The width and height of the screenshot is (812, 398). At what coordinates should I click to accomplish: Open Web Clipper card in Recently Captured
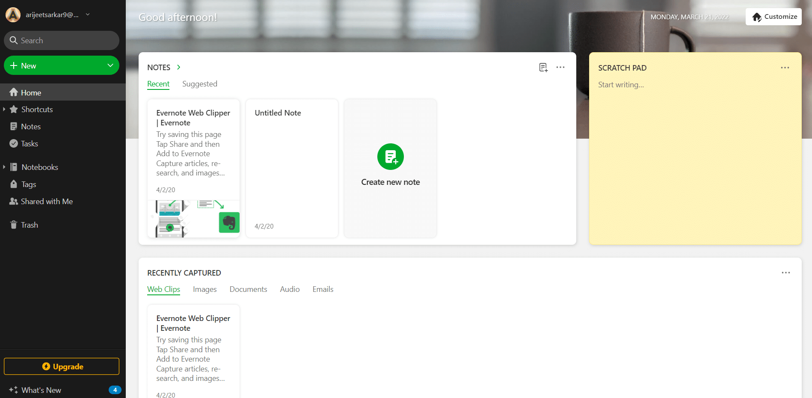(193, 351)
